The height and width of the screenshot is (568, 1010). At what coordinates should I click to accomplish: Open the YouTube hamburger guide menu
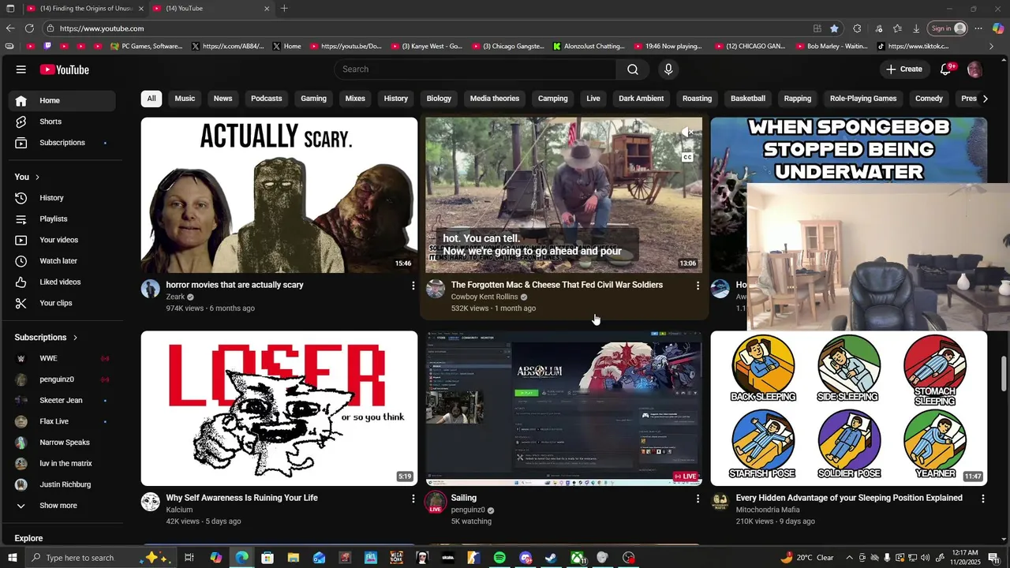[x=21, y=69]
